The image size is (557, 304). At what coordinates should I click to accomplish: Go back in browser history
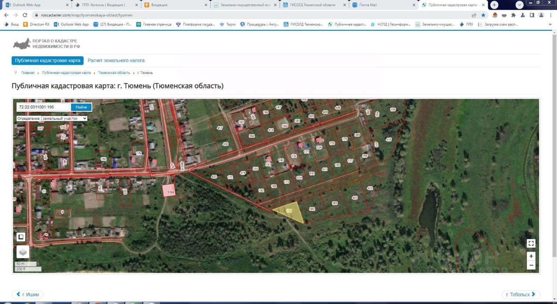6,15
